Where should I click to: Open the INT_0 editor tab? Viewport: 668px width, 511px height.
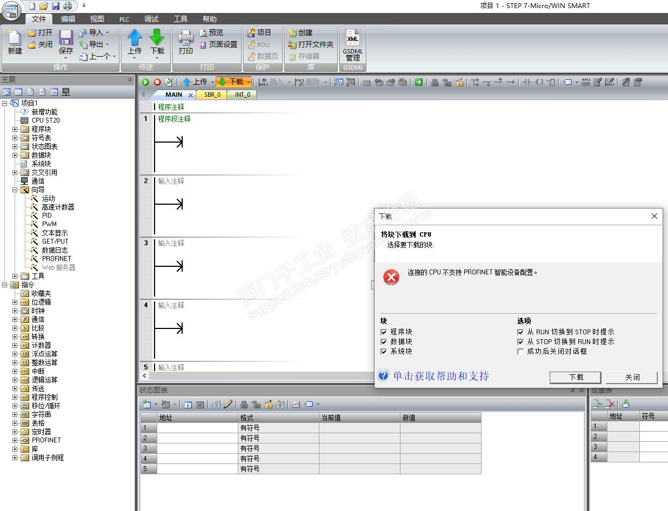[x=242, y=95]
